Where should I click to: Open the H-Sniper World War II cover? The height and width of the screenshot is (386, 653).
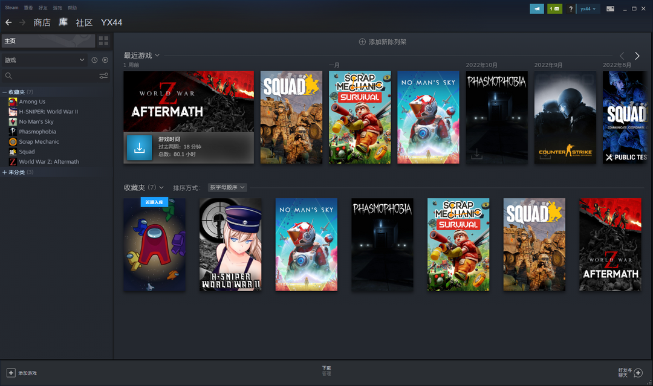[x=231, y=245]
